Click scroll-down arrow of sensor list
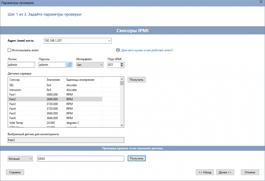This screenshot has width=265, height=181. point(122,125)
